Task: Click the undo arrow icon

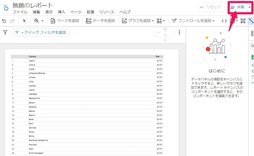Action: [x=4, y=21]
